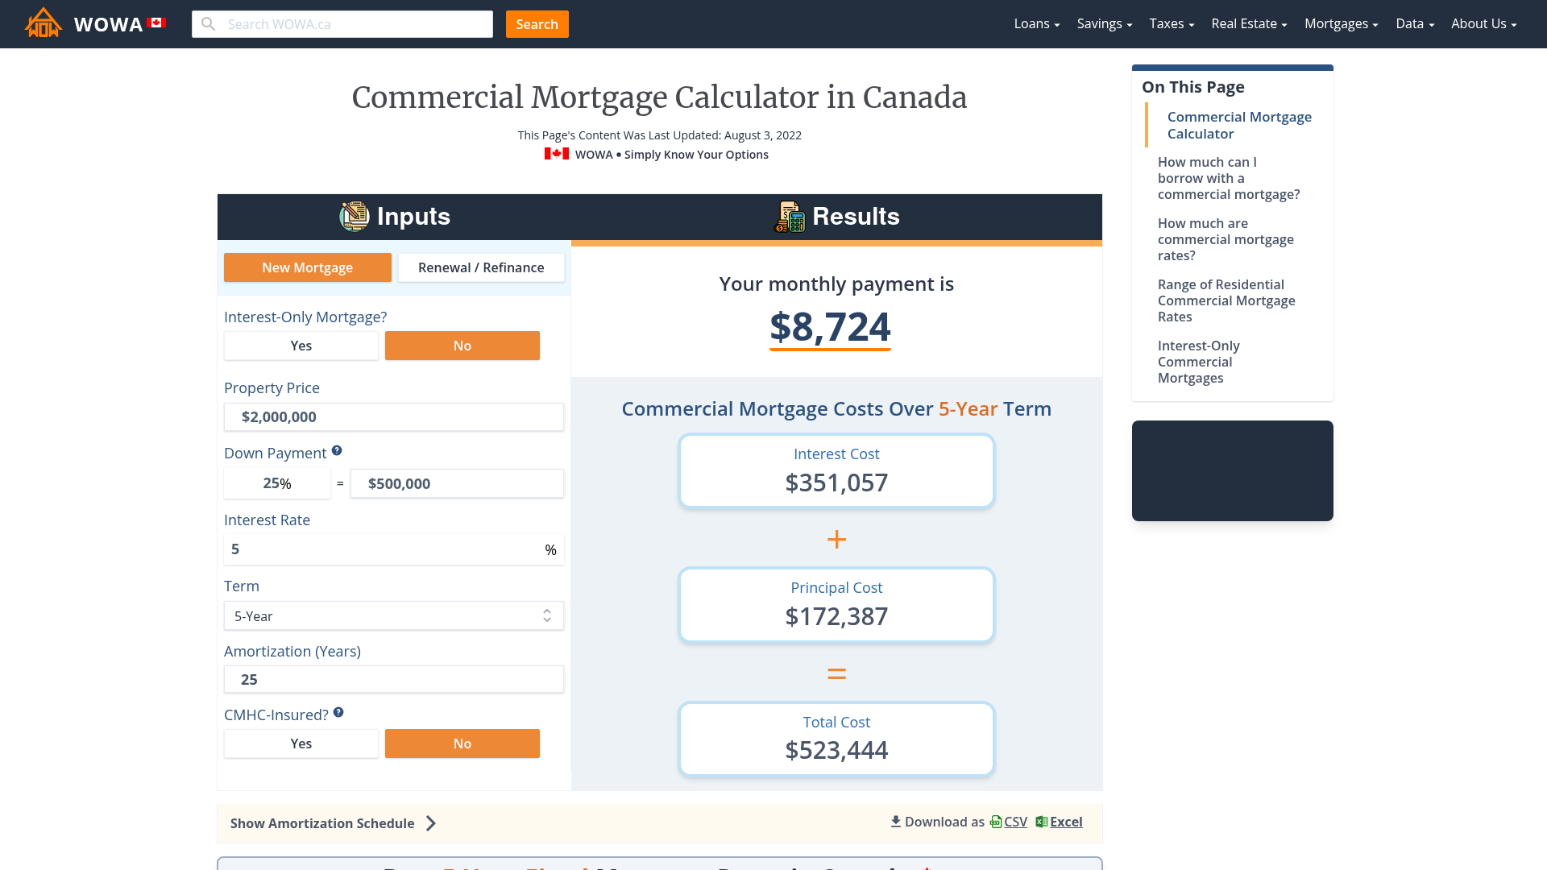Select the Term dropdown for 5-Year
Viewport: 1547px width, 870px height.
[394, 615]
